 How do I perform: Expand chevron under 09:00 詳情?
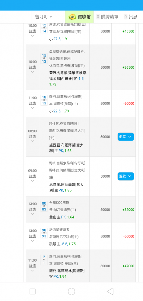[32, 181]
